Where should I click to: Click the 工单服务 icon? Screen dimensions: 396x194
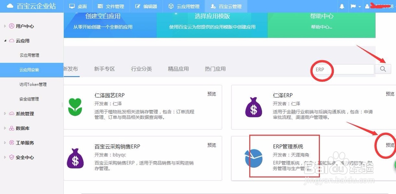[x=11, y=143]
